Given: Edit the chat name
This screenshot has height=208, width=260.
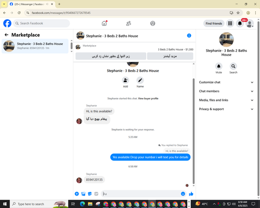Looking at the screenshot, I should (140, 80).
